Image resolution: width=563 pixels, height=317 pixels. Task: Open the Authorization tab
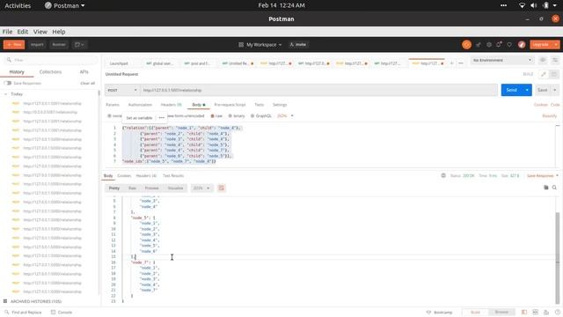point(140,105)
